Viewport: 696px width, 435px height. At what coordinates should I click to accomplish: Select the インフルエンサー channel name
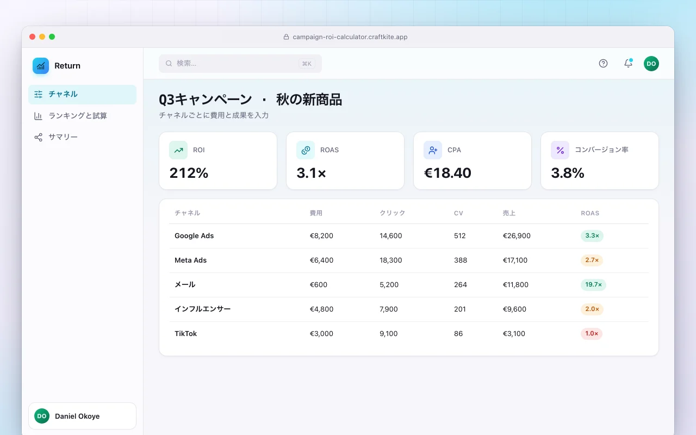point(202,309)
